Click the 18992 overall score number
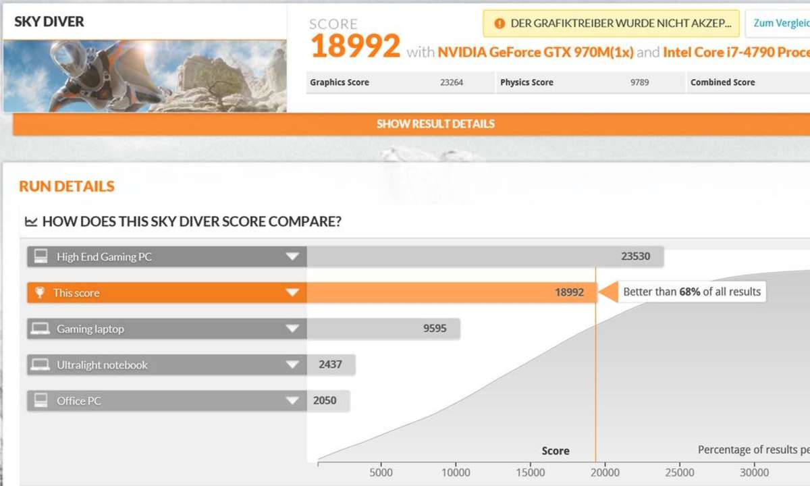The width and height of the screenshot is (810, 486). (355, 47)
